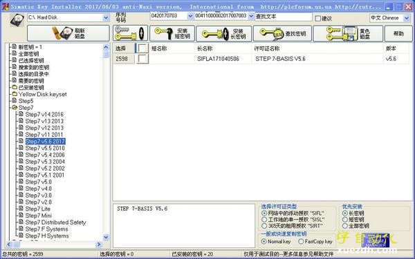Select Step7 v14 2016 tree item
The image size is (415, 259).
[44, 115]
